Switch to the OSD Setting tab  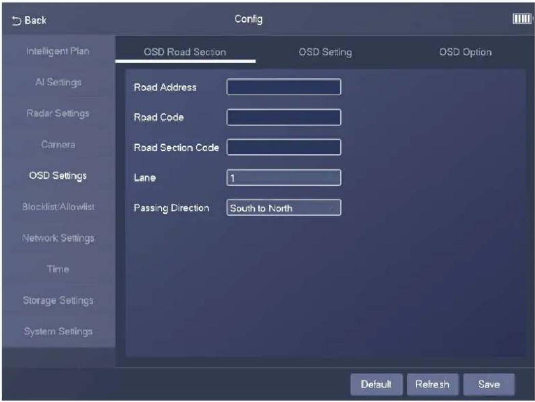[x=325, y=52]
